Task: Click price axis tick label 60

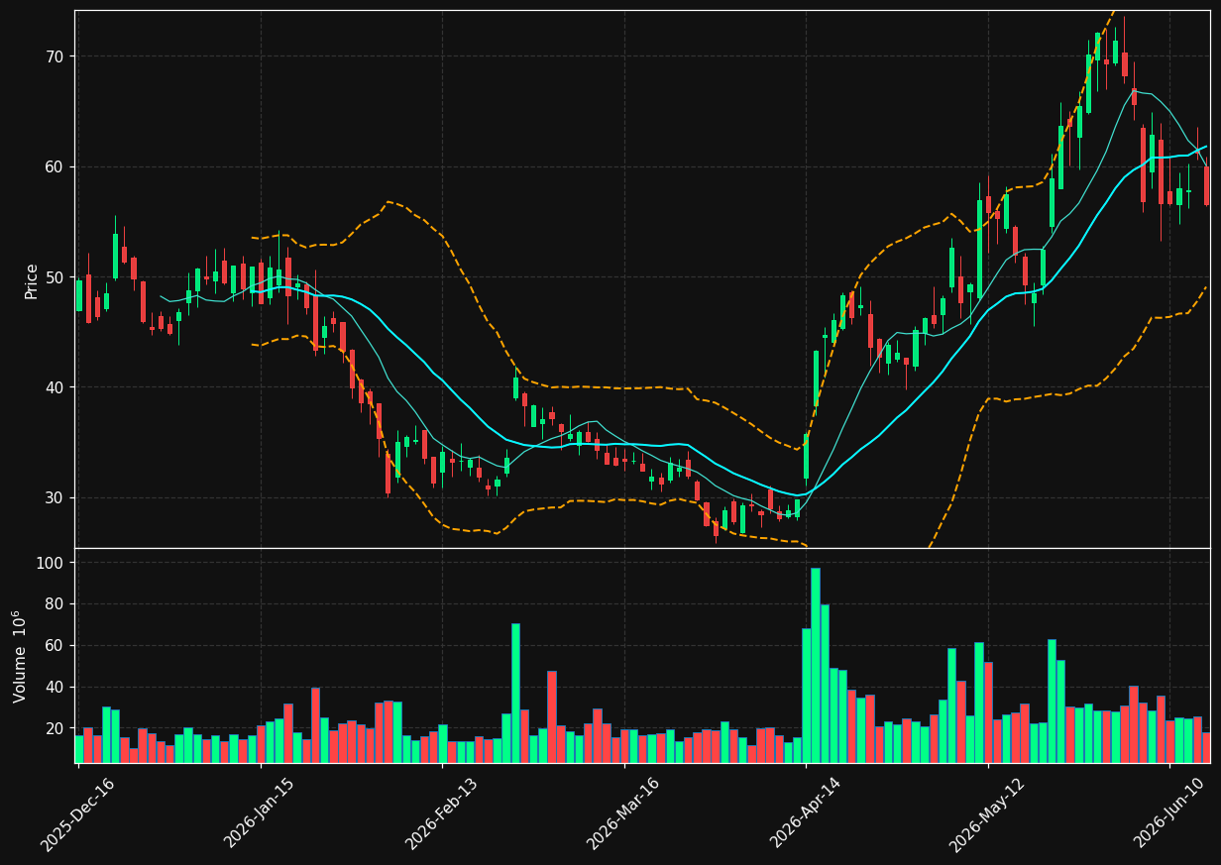Action: pyautogui.click(x=54, y=166)
